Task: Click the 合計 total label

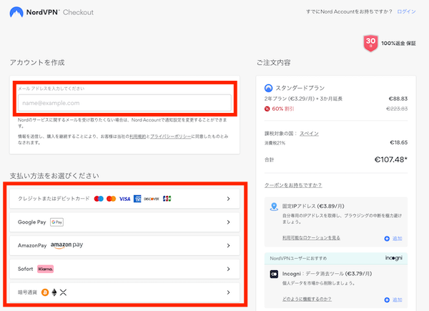Action: (x=270, y=159)
